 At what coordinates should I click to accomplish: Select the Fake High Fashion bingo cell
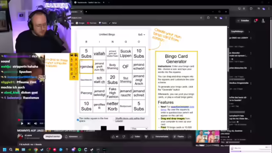[112, 93]
